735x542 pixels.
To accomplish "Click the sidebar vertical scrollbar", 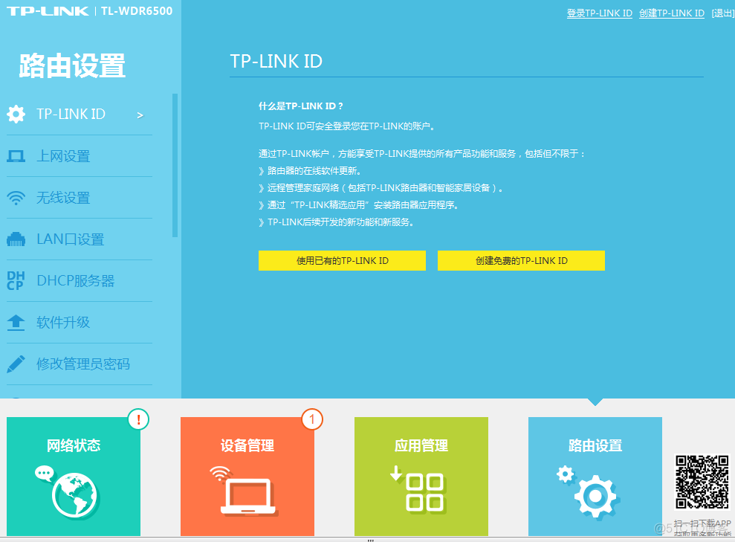I will coord(175,166).
